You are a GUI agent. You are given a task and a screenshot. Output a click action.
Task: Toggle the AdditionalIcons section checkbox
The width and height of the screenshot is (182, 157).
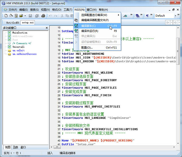pos(9,36)
